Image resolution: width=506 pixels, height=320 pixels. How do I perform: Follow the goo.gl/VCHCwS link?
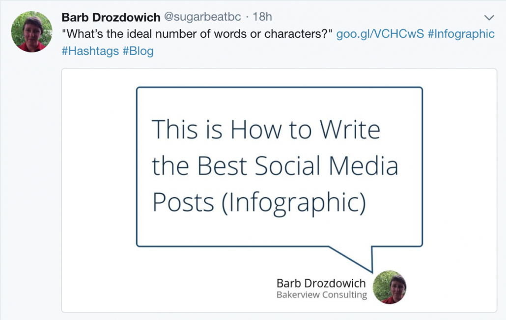380,34
